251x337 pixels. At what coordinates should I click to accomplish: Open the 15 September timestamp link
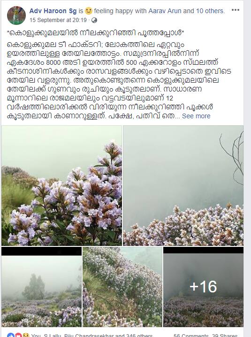58,20
